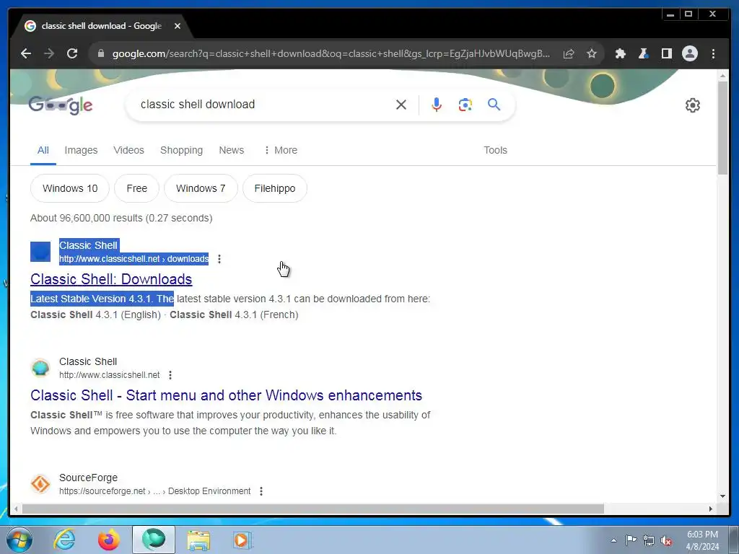
Task: Click into the 'classic shell download' search field
Action: click(x=264, y=105)
